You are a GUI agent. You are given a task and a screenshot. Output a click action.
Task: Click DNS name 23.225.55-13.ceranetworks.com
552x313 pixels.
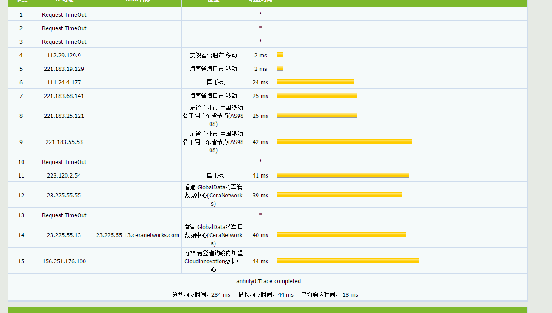138,235
